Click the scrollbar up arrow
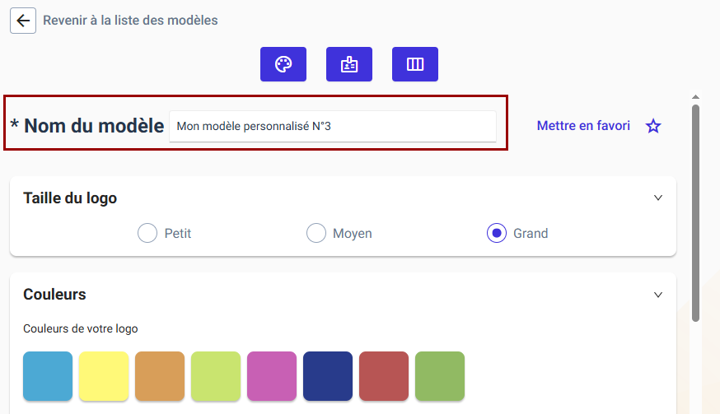This screenshot has height=414, width=720. point(695,97)
